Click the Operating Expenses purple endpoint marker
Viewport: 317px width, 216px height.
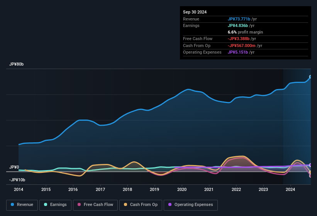coord(310,165)
